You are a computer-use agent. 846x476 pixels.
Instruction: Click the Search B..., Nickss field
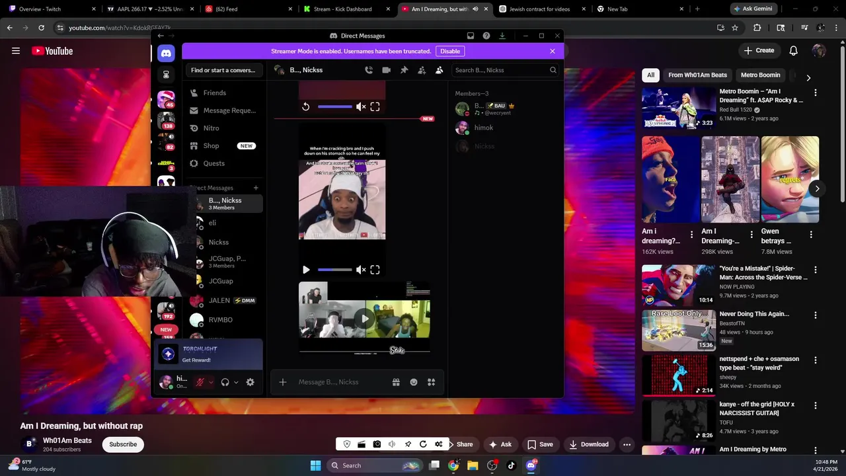pos(506,70)
